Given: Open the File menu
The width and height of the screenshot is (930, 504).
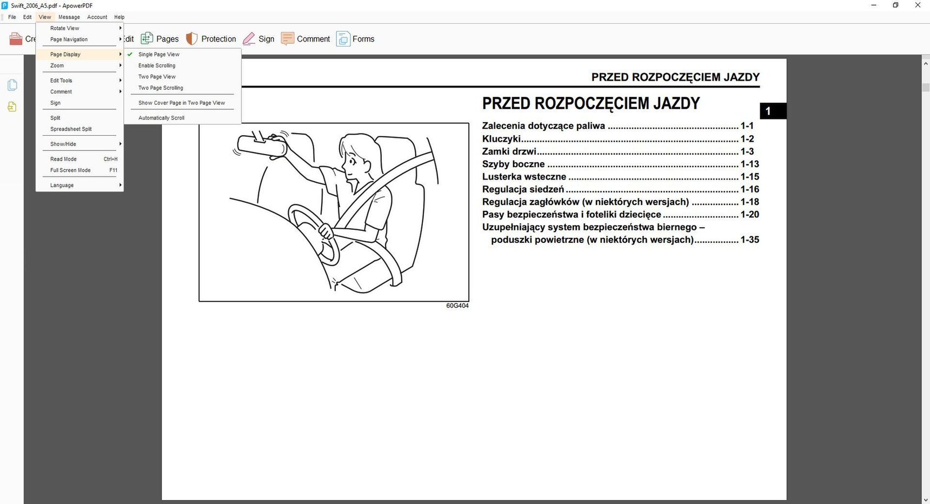Looking at the screenshot, I should pos(12,17).
